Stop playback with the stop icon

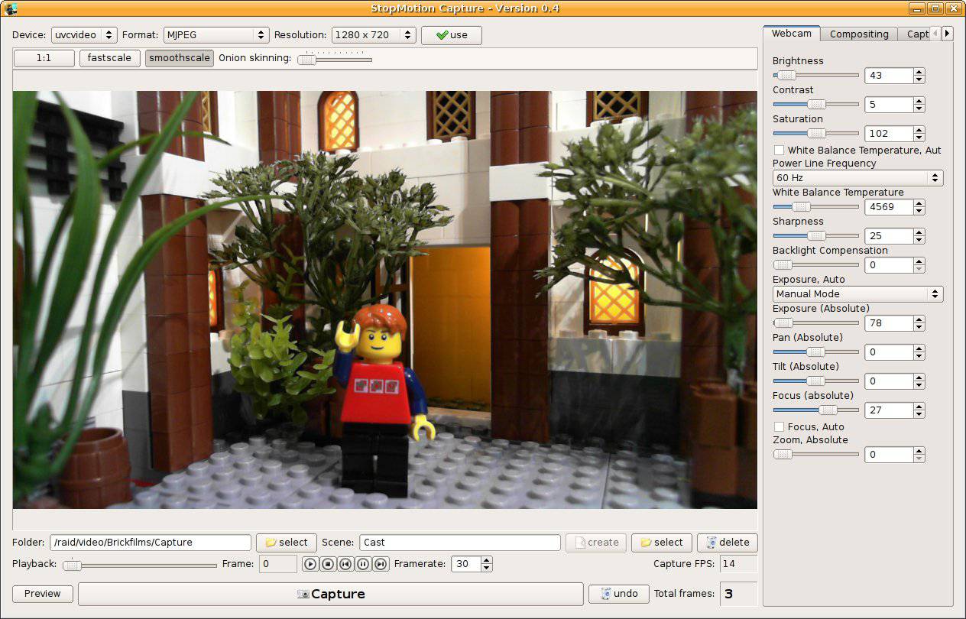click(x=328, y=564)
